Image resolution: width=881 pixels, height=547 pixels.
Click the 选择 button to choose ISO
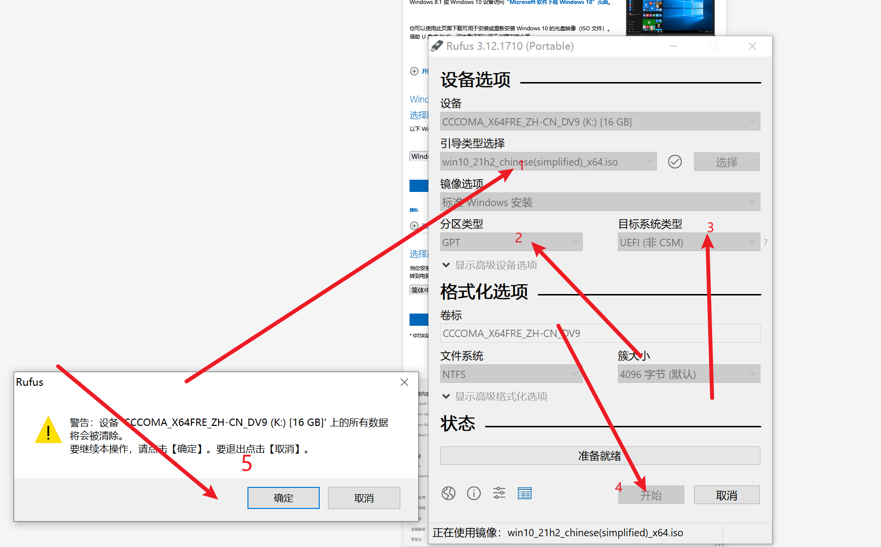(x=726, y=162)
